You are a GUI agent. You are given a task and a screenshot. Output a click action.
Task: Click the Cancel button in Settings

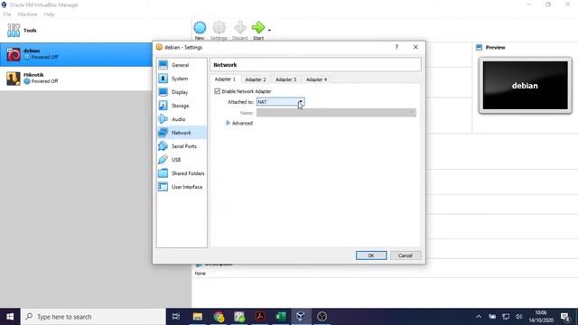406,255
